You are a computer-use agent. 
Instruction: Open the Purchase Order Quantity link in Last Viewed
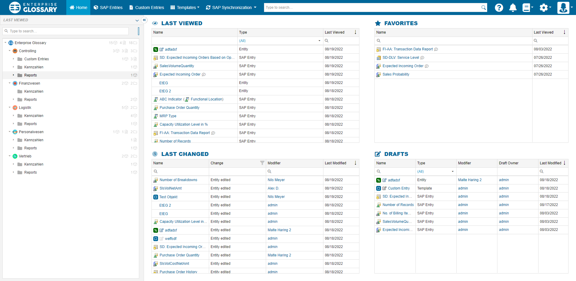[x=179, y=108]
